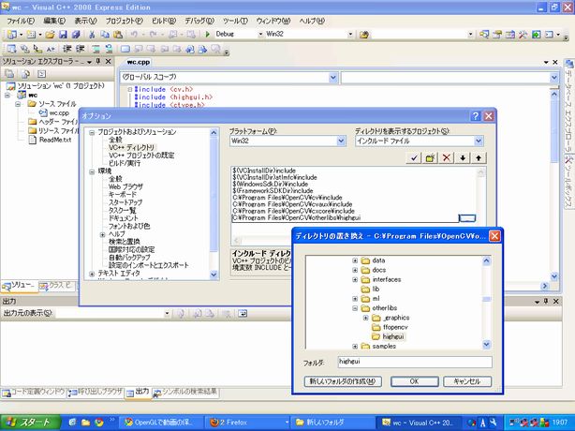The image size is (575, 431).
Task: Uncomment selected lines icon
Action: coord(109,49)
